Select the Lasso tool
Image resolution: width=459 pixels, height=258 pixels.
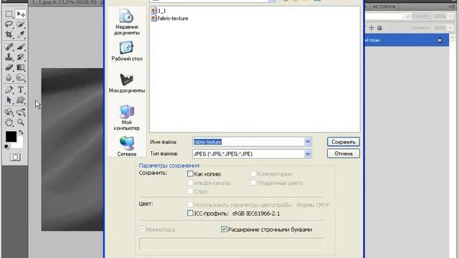pyautogui.click(x=9, y=24)
